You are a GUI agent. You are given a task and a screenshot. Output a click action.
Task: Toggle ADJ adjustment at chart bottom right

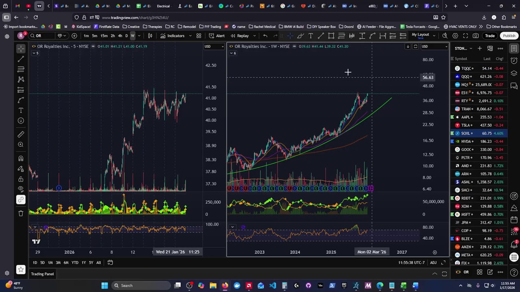click(433, 262)
